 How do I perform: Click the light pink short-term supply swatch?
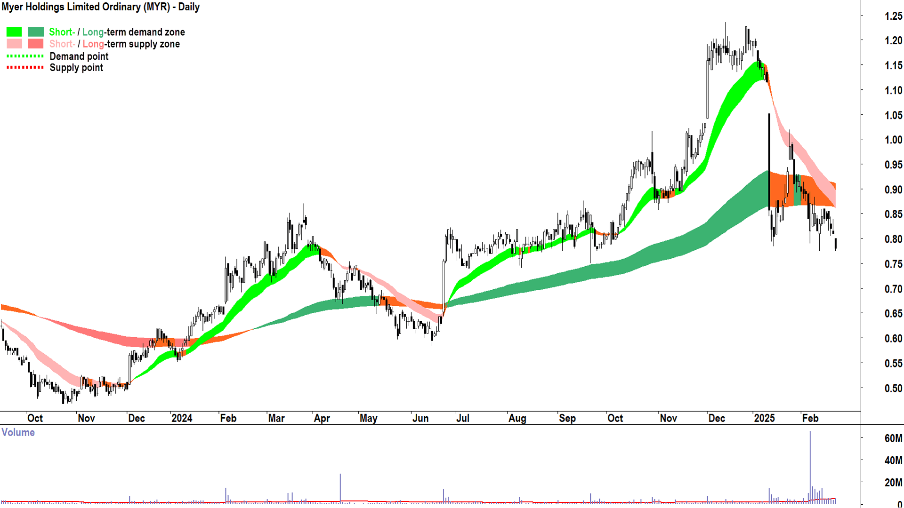click(14, 44)
